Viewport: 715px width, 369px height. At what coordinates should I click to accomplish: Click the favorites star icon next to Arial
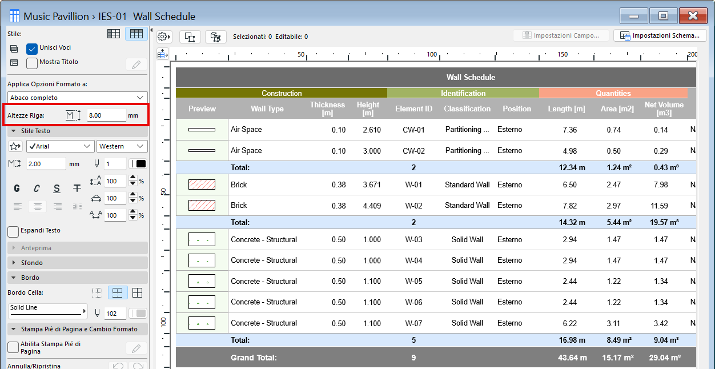15,147
